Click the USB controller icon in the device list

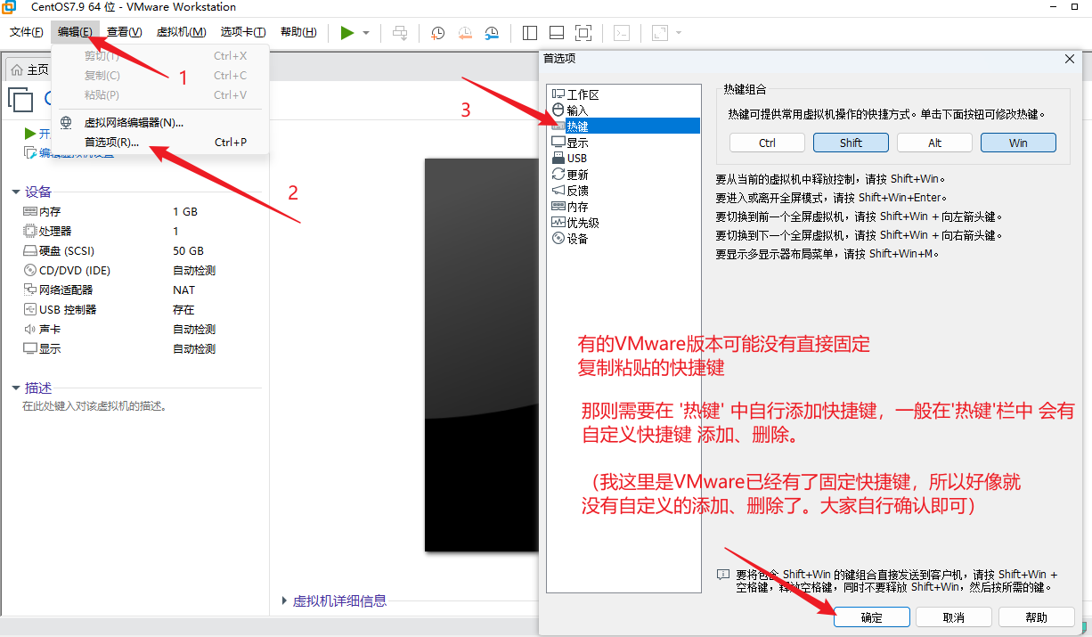coord(30,309)
